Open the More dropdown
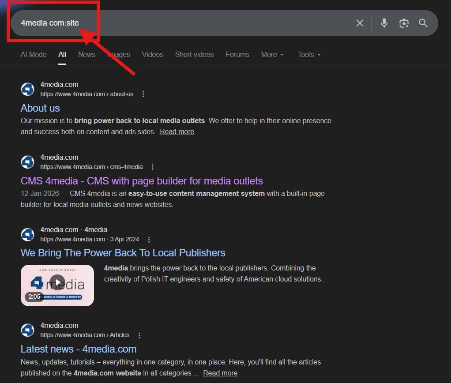Viewport: 451px width, 383px height. tap(272, 54)
